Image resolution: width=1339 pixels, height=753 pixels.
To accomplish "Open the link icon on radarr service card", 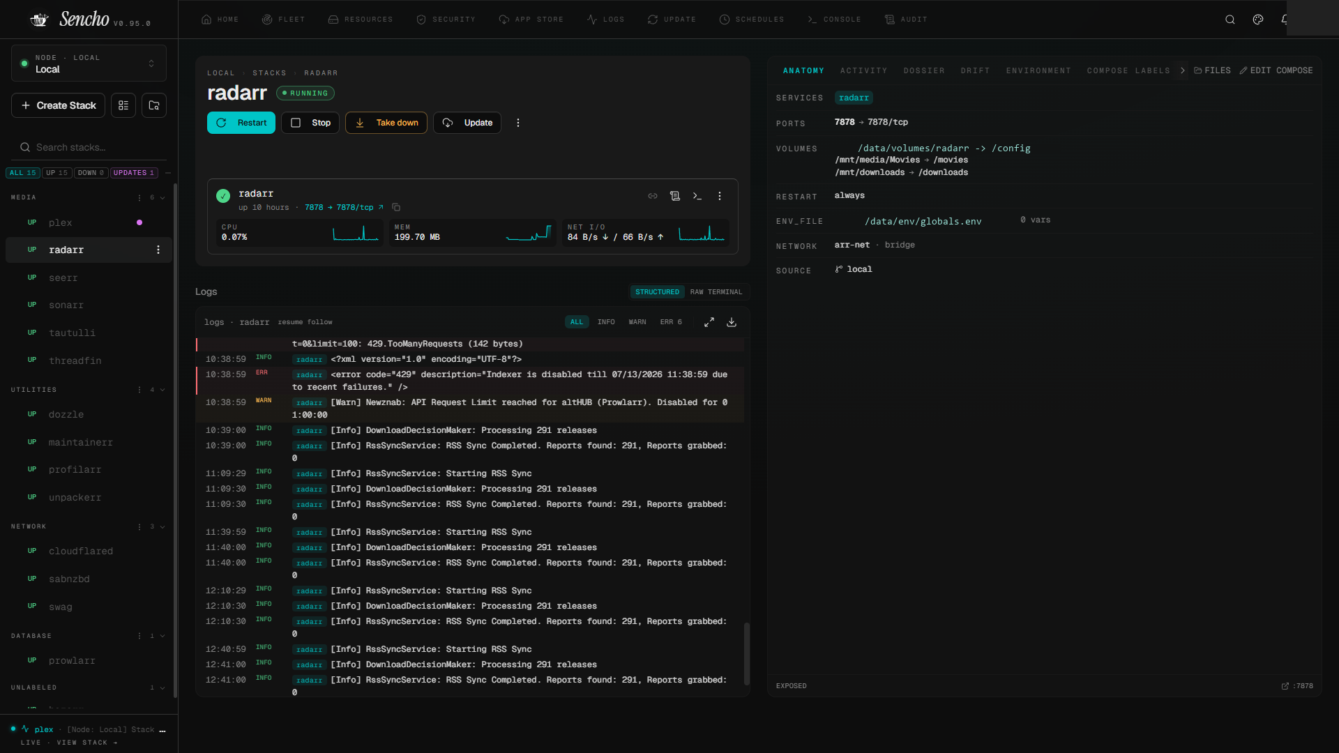I will click(x=653, y=196).
